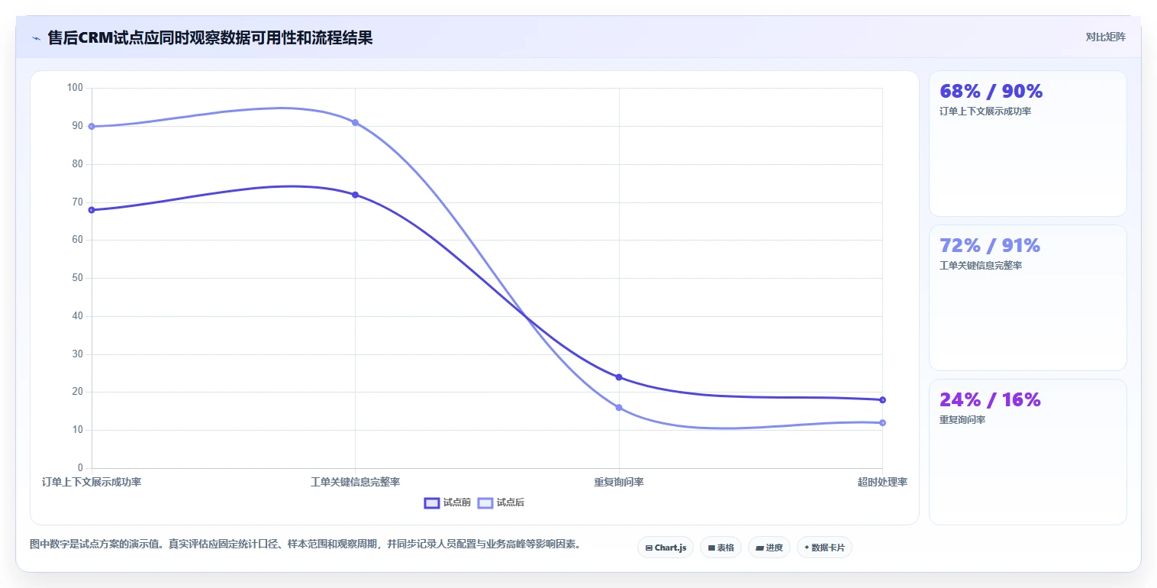Click y-axis tick label 50
This screenshot has width=1157, height=588.
pyautogui.click(x=77, y=278)
